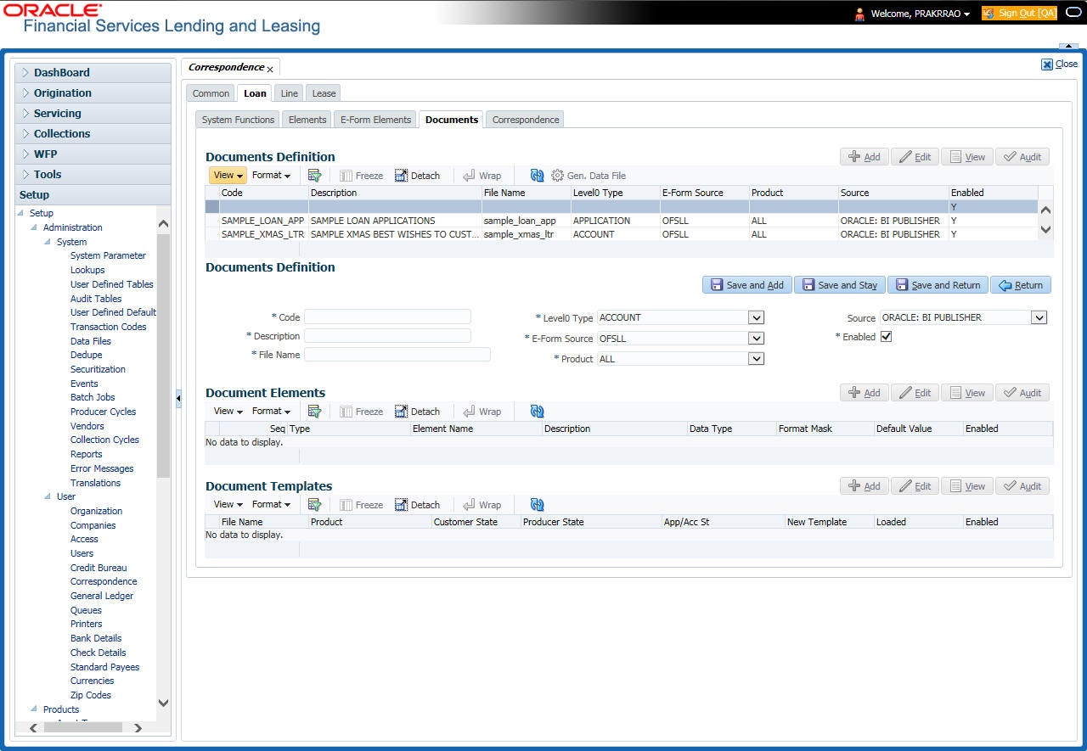Collapse the Administration tree node
The width and height of the screenshot is (1087, 751).
pos(34,227)
